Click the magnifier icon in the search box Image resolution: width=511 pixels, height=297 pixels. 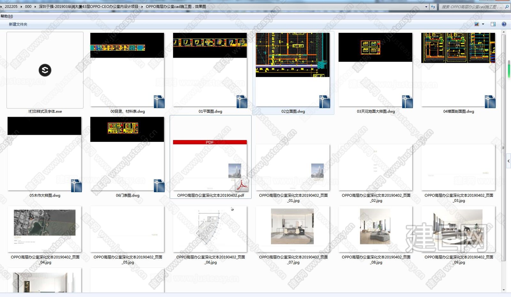tap(507, 7)
